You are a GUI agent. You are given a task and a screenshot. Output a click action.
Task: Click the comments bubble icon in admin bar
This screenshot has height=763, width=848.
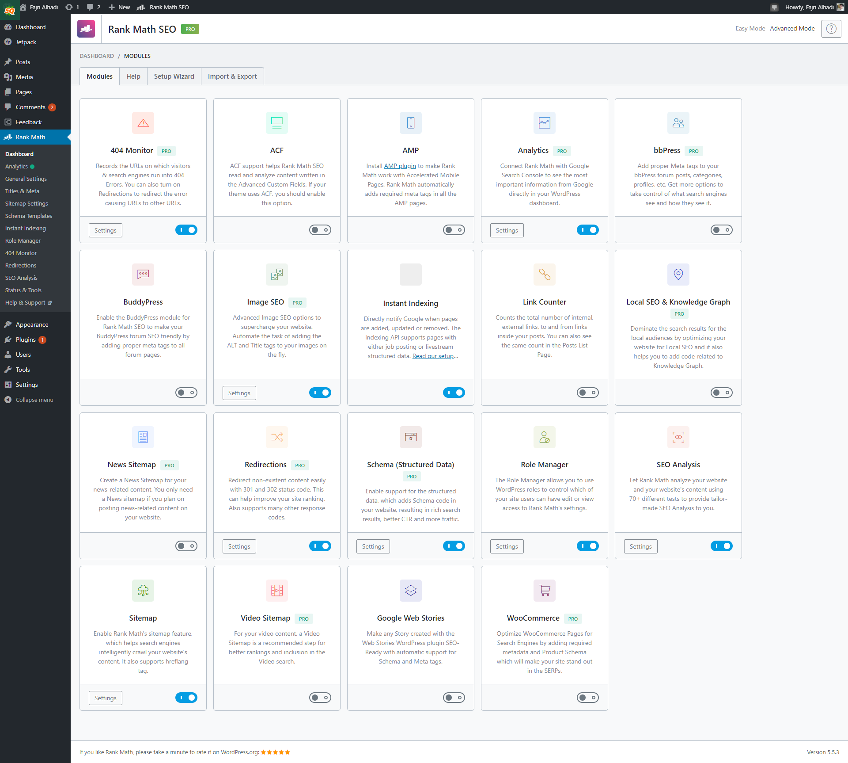[90, 7]
